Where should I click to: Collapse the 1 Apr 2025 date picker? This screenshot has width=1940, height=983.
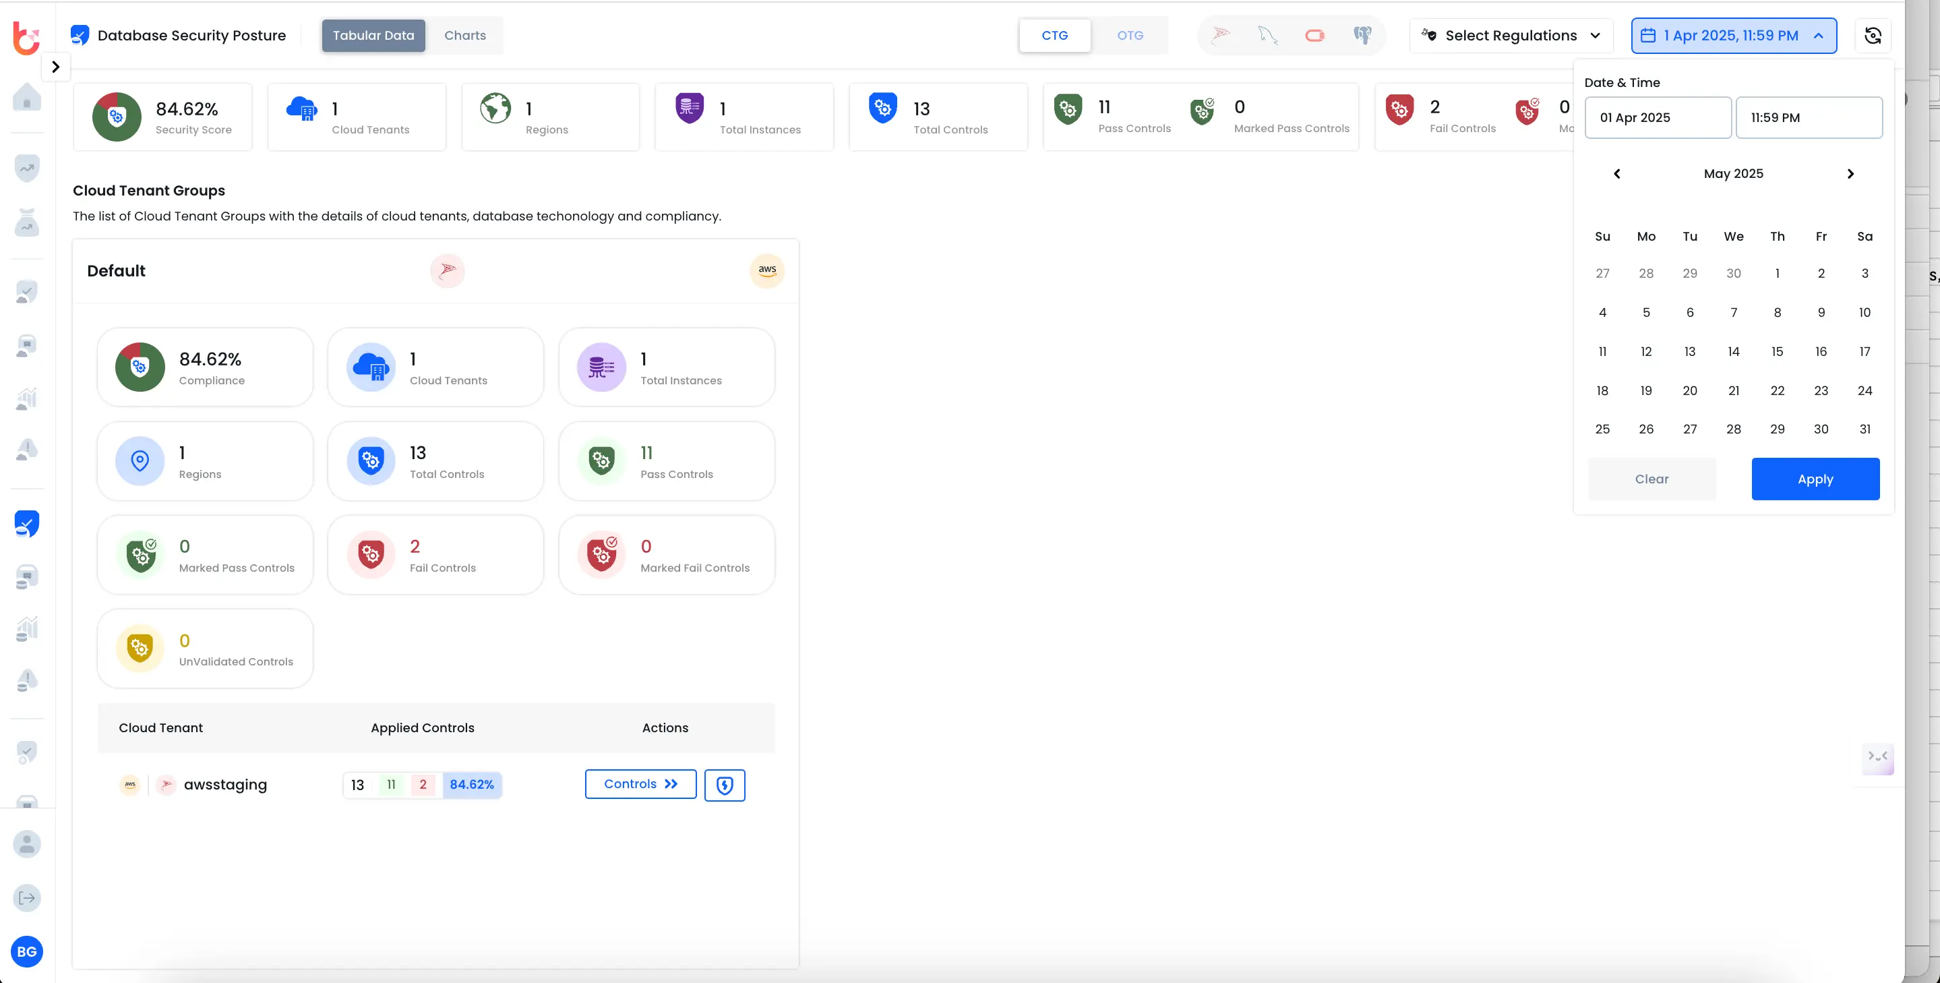[x=1734, y=36]
